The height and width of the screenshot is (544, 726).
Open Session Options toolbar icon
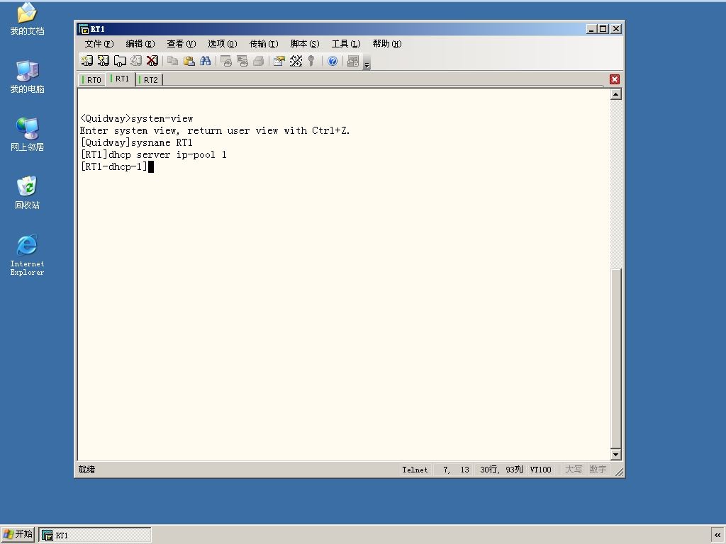point(279,61)
